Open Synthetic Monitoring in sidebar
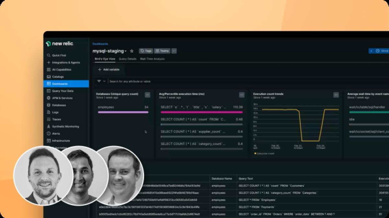This screenshot has height=218, width=389. (65, 126)
